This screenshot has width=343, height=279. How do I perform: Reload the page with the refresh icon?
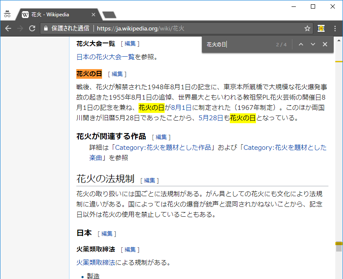(x=32, y=28)
